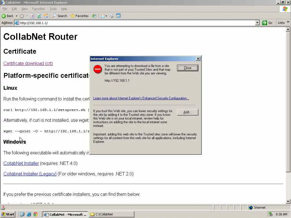Click the Back navigation button
The height and width of the screenshot is (218, 291).
7,16
